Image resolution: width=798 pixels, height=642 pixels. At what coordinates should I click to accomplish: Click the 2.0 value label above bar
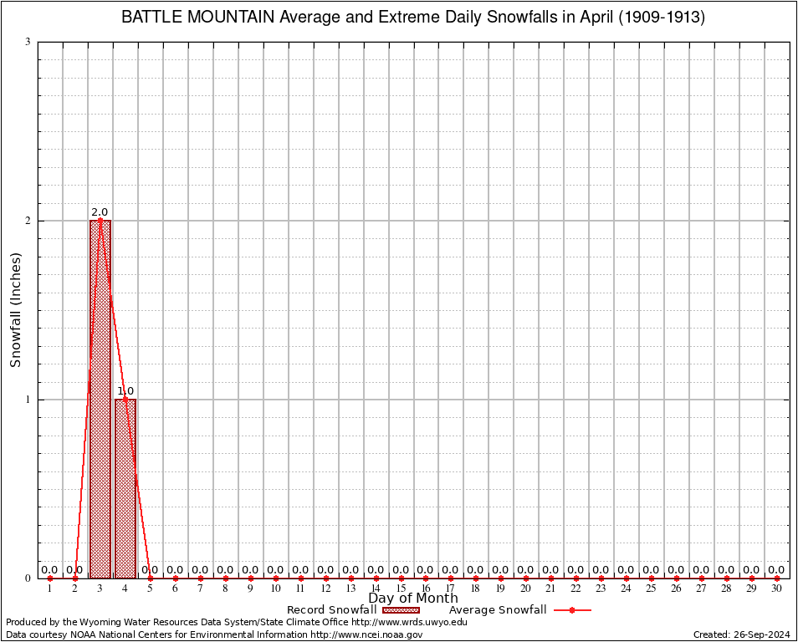[100, 212]
